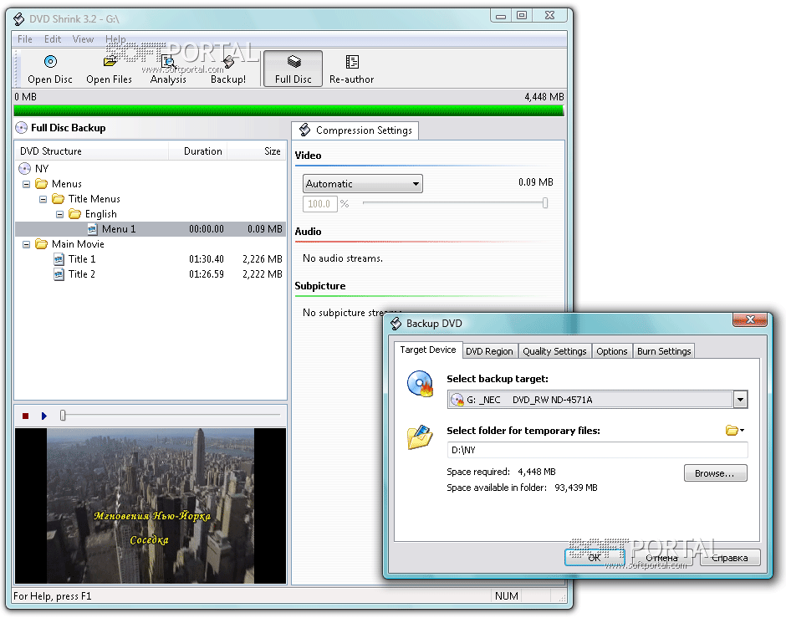Screen dimensions: 786x618
Task: Select the Compression Settings tab
Action: pyautogui.click(x=355, y=130)
